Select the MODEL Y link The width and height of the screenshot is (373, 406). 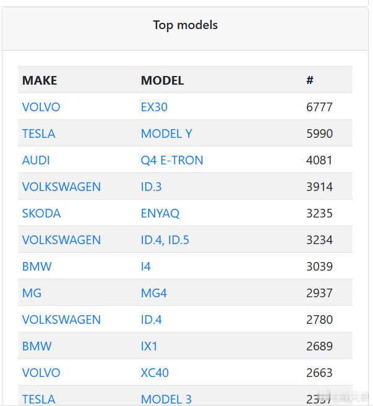(x=166, y=133)
